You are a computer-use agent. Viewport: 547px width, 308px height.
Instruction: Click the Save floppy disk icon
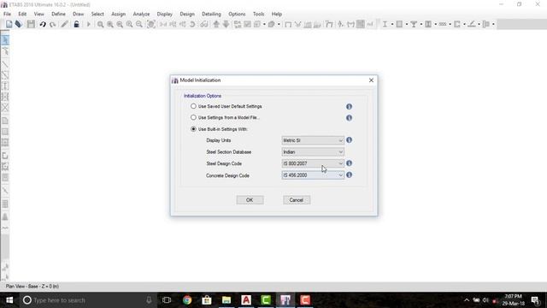[31, 24]
